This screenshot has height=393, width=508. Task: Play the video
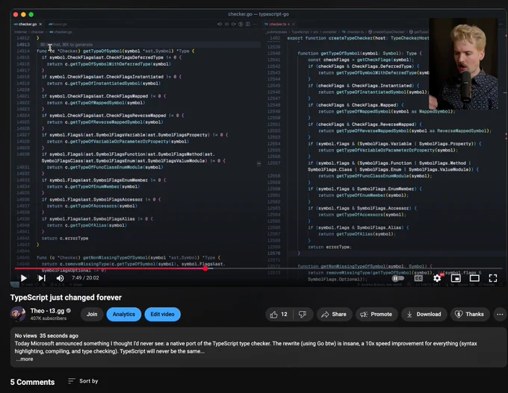(23, 278)
